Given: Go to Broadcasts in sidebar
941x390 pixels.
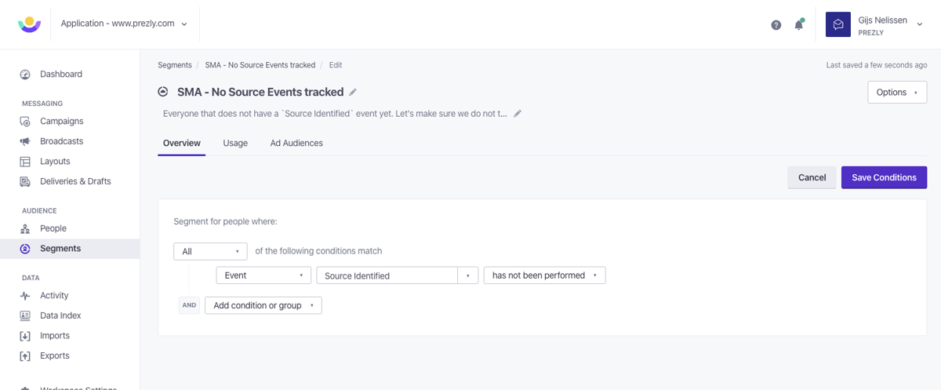Looking at the screenshot, I should click(x=61, y=141).
